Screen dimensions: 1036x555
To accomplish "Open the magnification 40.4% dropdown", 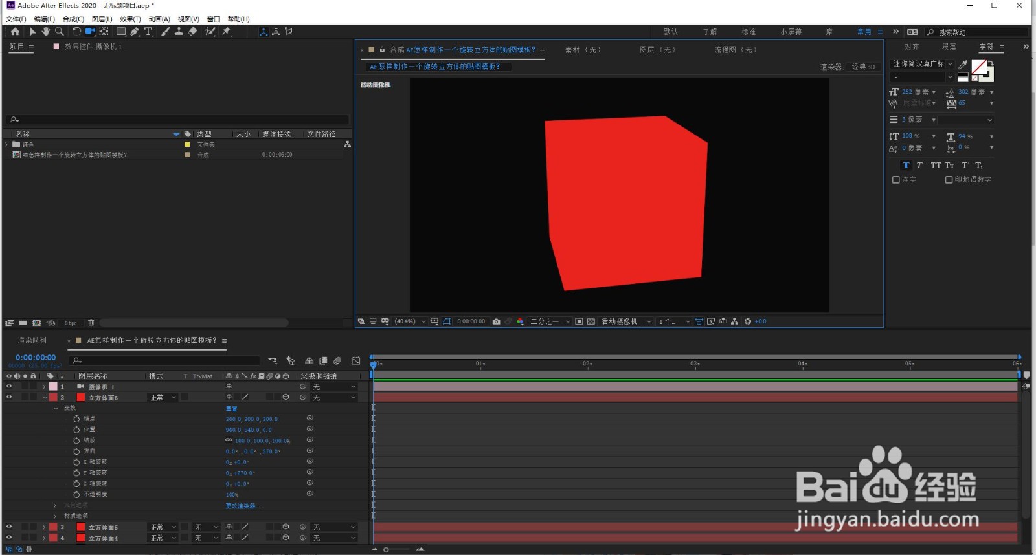I will point(411,321).
